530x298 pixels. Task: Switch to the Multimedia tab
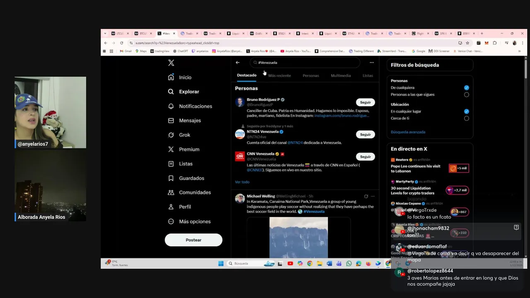pyautogui.click(x=341, y=76)
